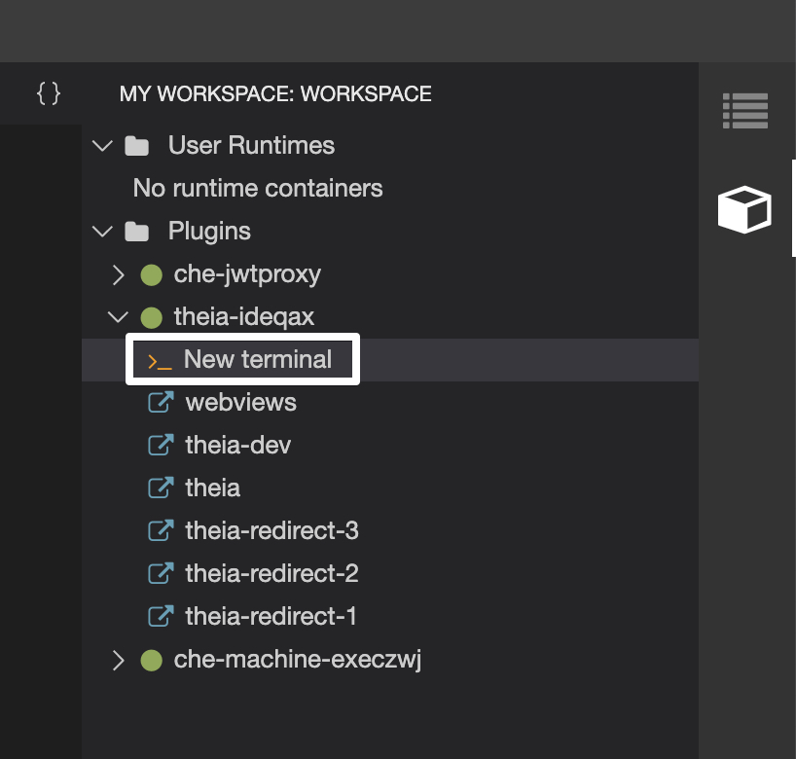Select the theia-ideqax tree entry

point(243,316)
